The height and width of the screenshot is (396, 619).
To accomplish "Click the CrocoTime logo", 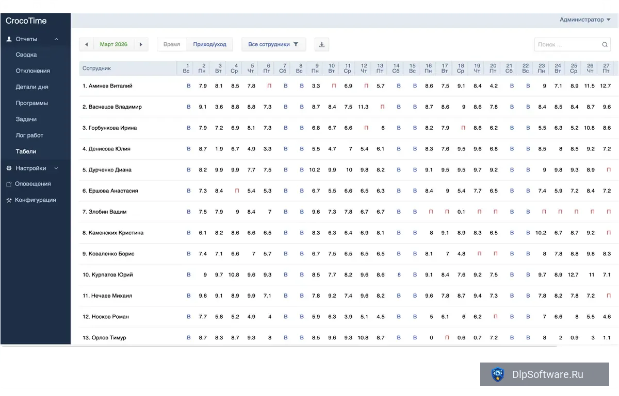I will pyautogui.click(x=26, y=21).
